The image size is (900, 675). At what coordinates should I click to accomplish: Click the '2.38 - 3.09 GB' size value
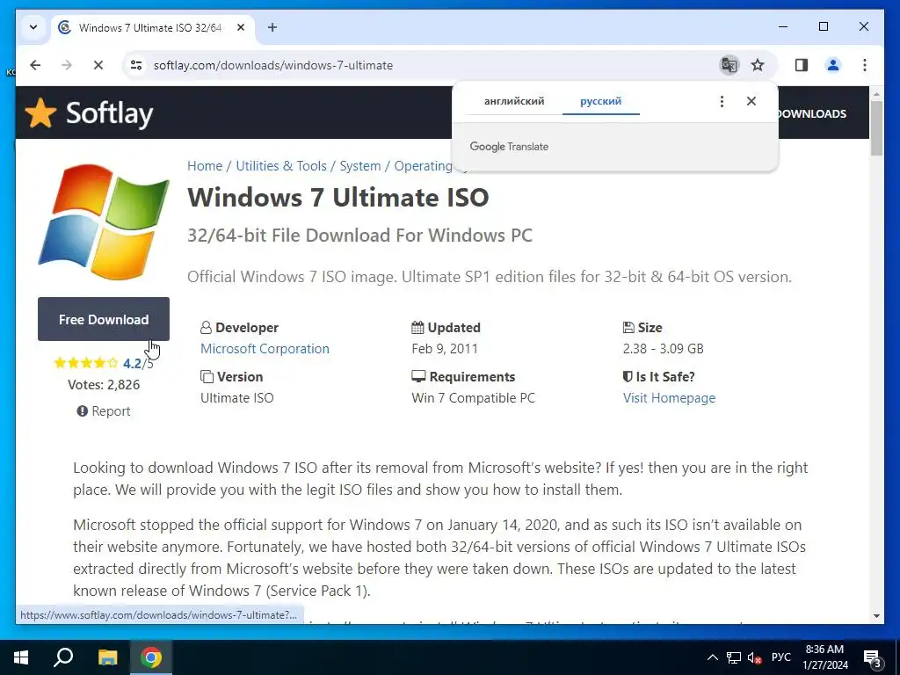tap(663, 348)
